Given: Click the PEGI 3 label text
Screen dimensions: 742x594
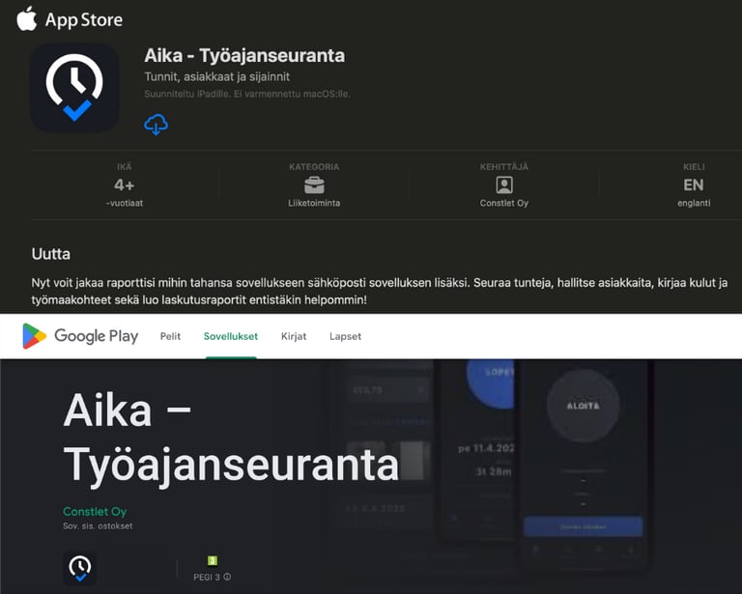Looking at the screenshot, I should pos(207,577).
